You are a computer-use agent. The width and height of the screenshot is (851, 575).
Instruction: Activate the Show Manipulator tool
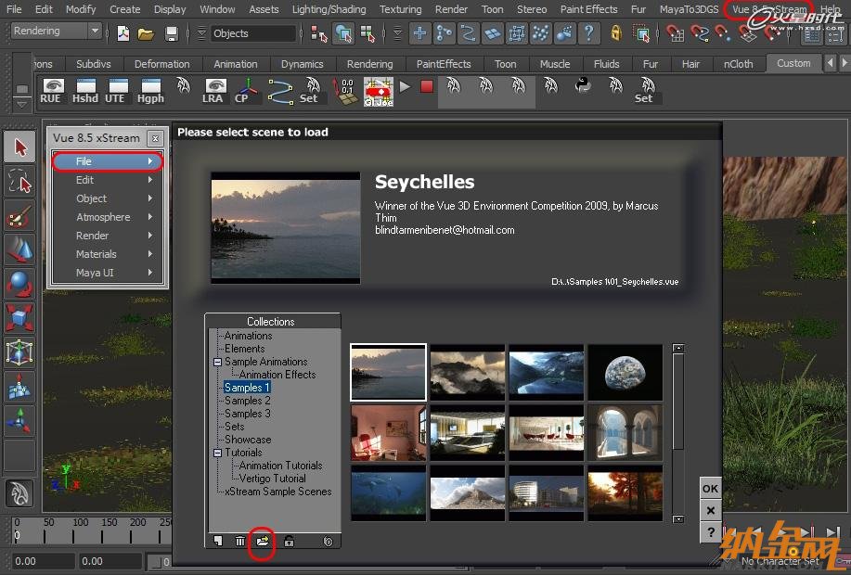tap(20, 420)
